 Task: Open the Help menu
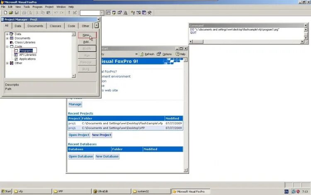pos(71,7)
